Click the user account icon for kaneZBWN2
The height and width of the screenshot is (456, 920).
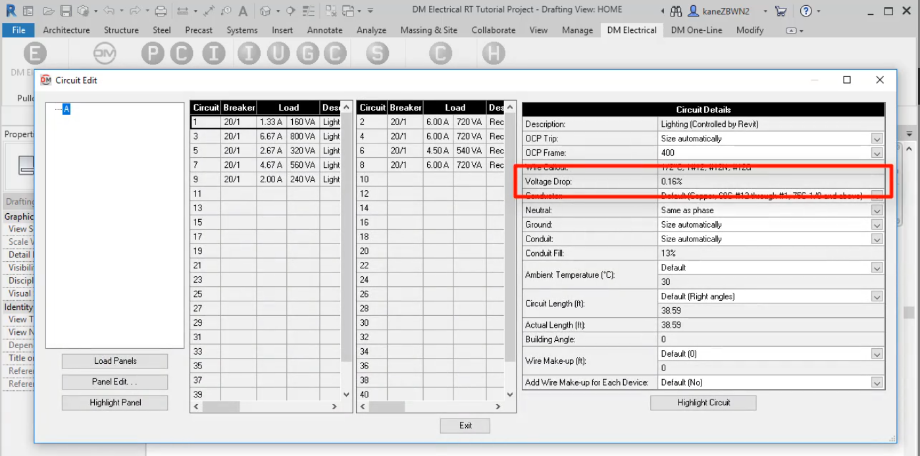693,11
